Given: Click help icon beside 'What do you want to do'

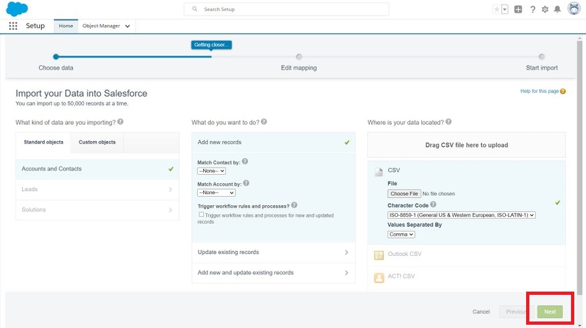Looking at the screenshot, I should [x=264, y=121].
